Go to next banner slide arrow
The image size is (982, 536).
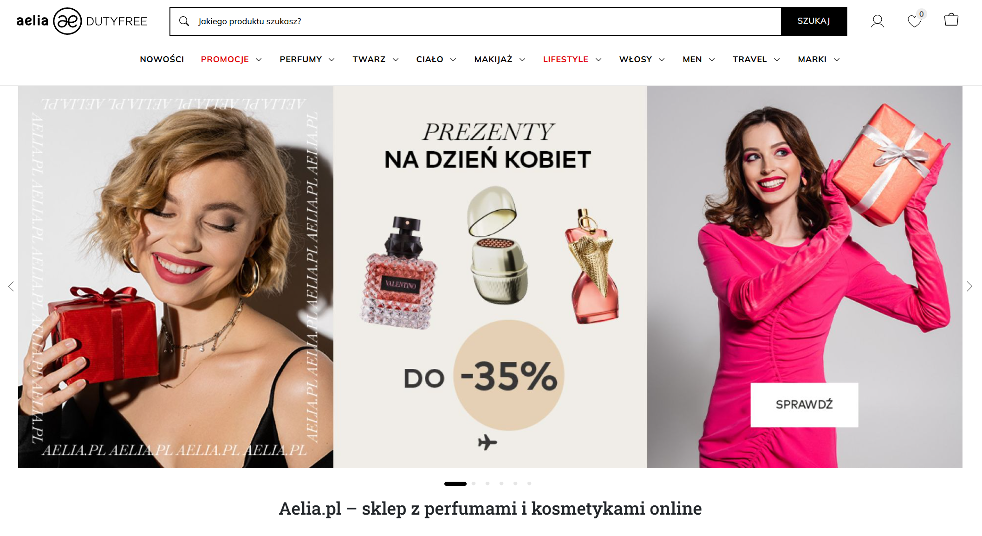point(969,286)
